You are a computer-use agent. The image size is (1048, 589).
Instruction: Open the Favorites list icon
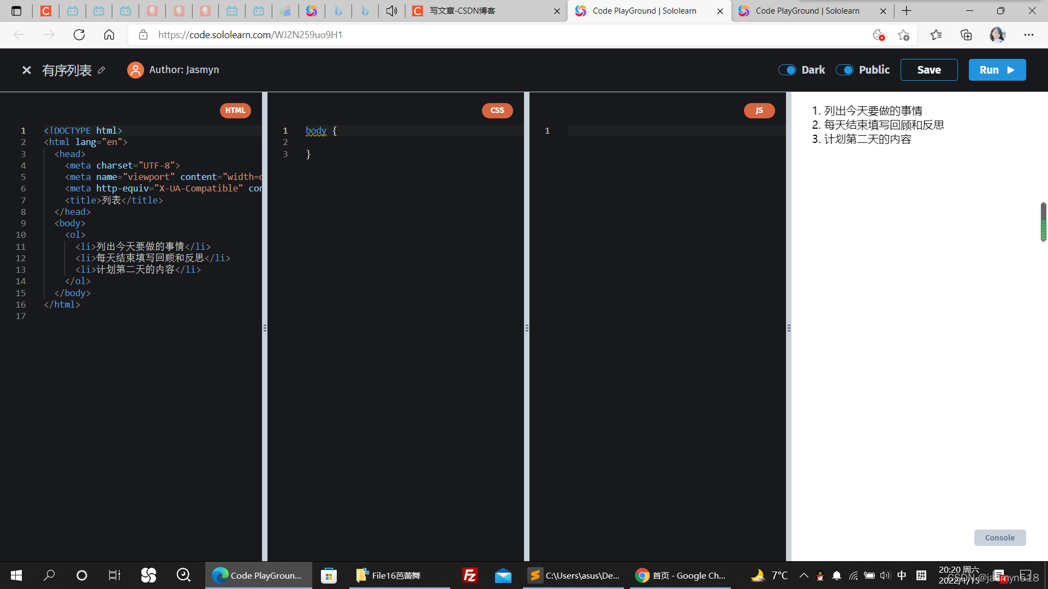tap(936, 35)
